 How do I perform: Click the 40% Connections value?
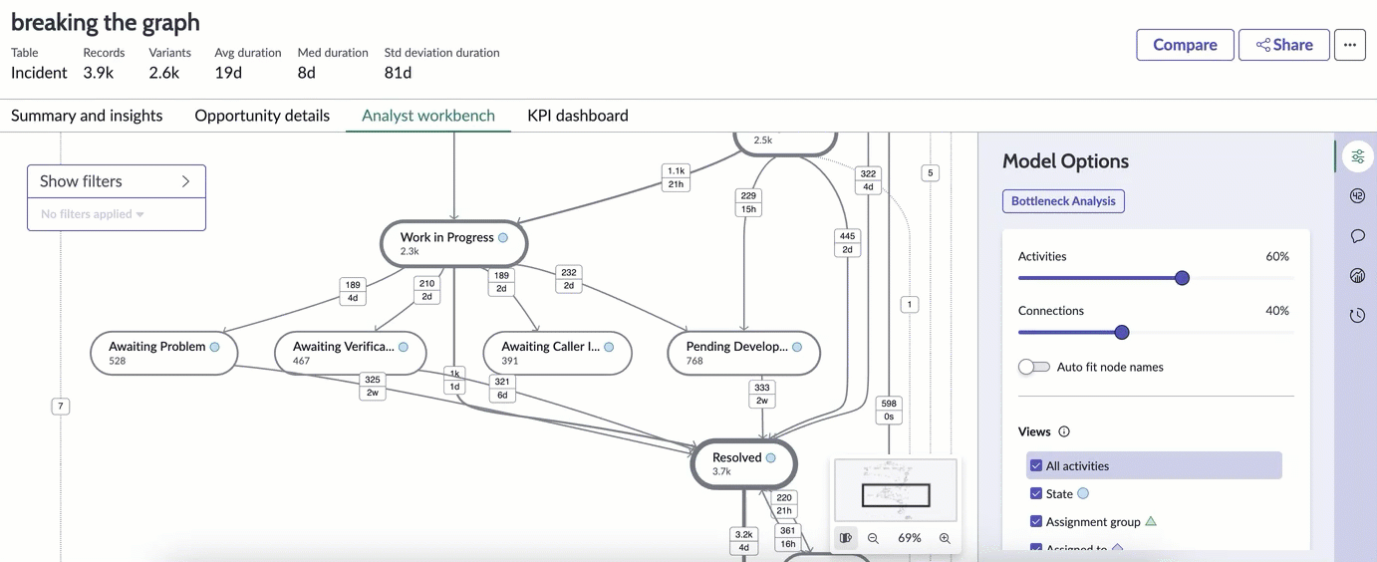tap(1277, 311)
